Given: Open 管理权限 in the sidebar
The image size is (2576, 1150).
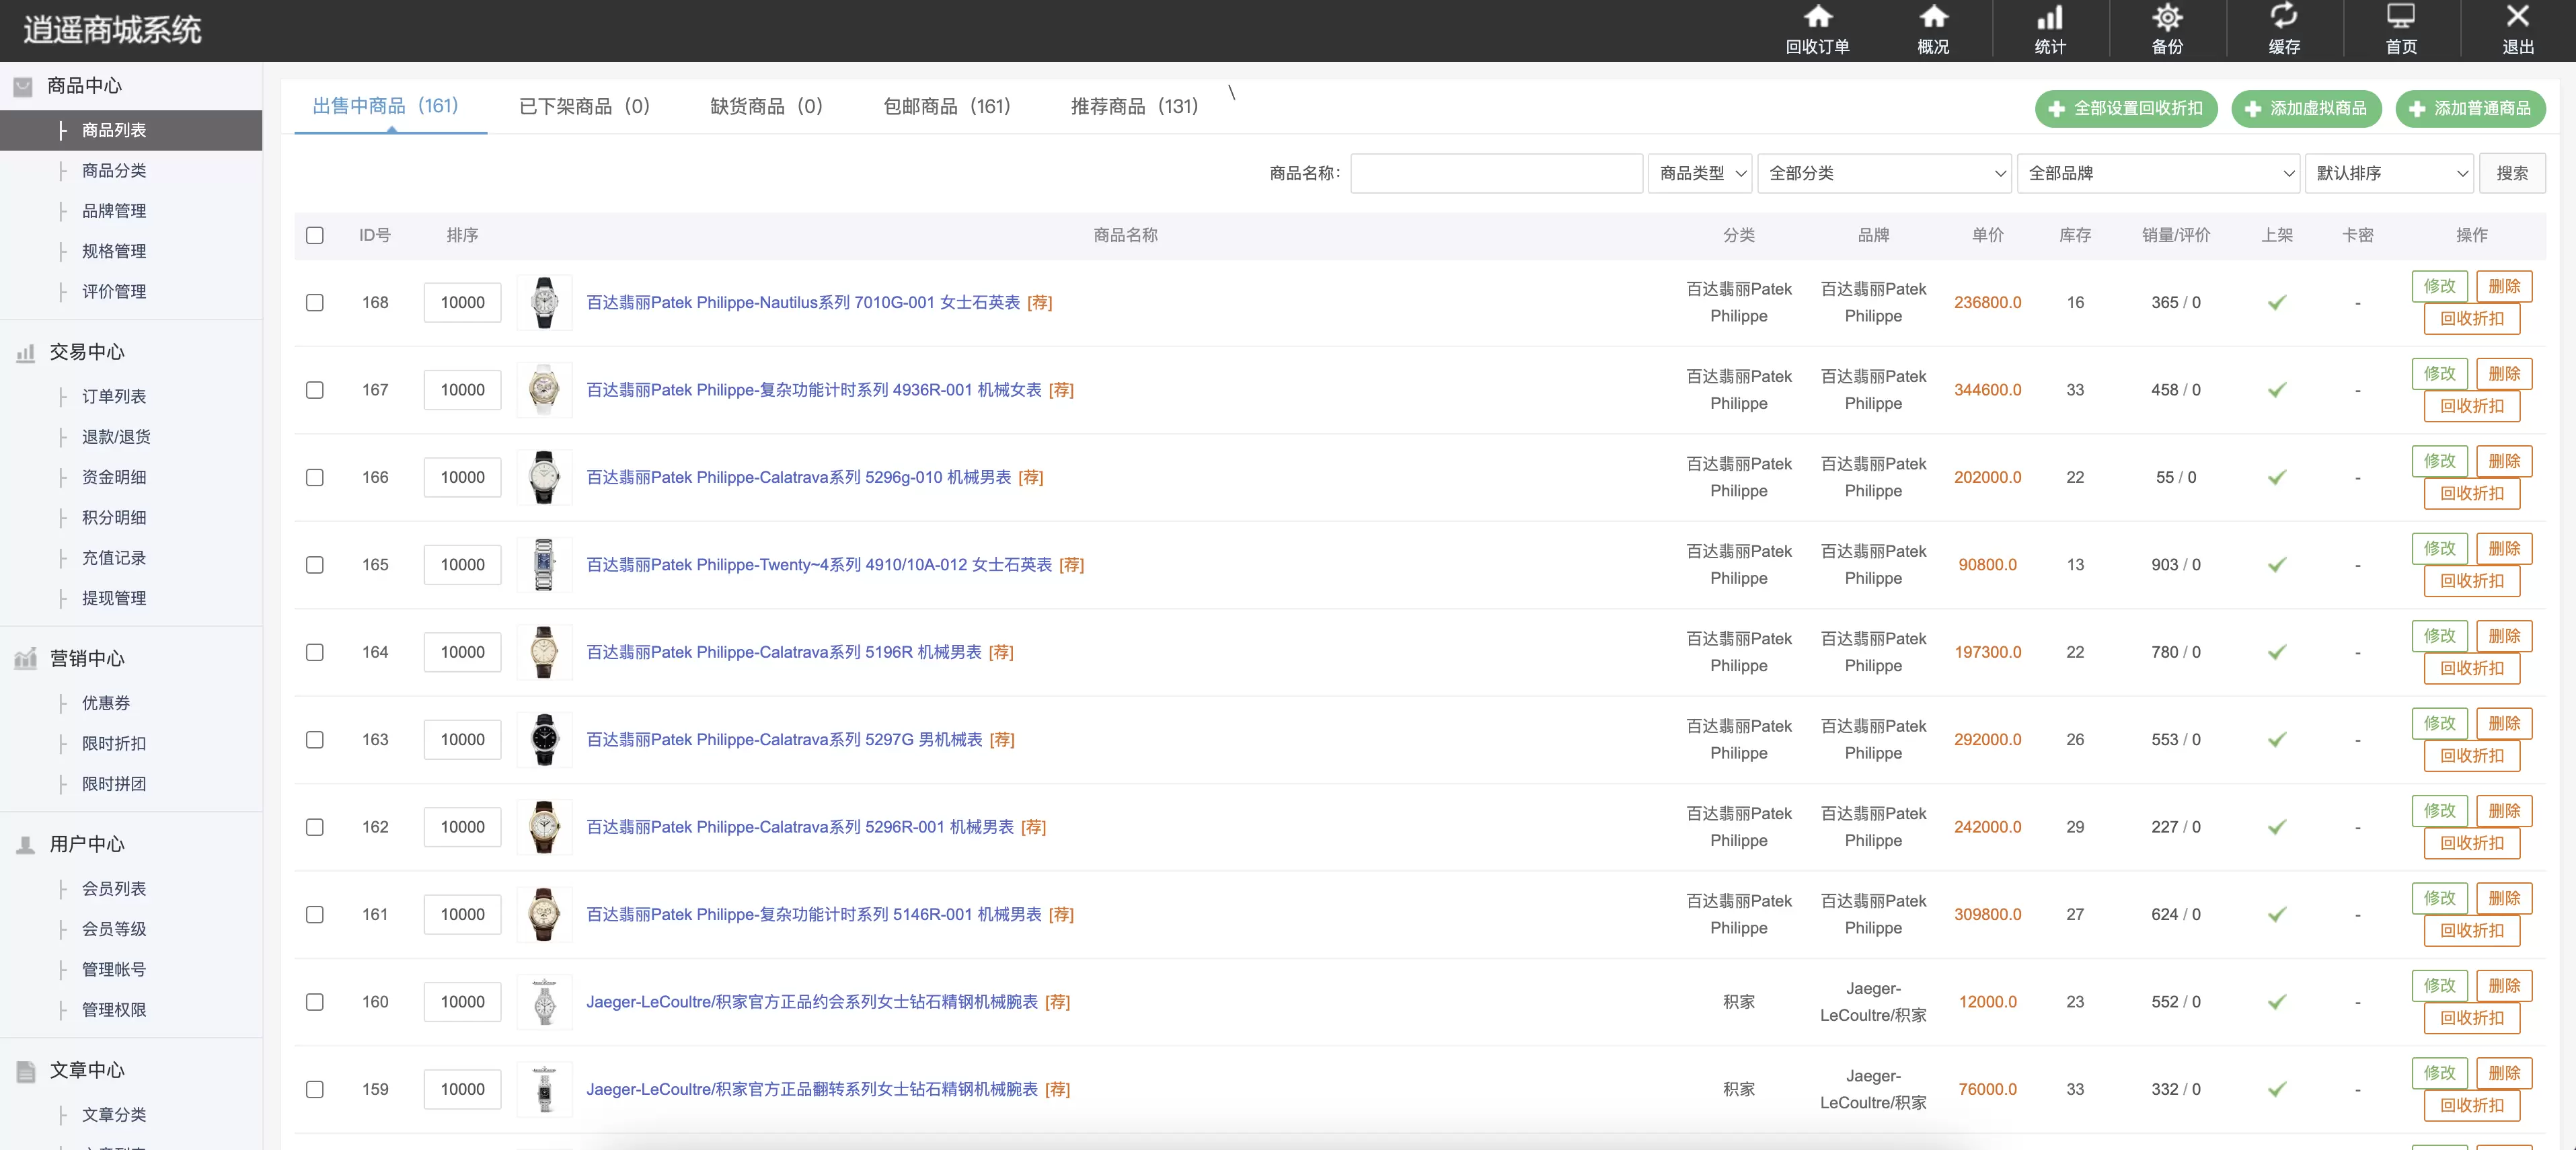Looking at the screenshot, I should (114, 1010).
